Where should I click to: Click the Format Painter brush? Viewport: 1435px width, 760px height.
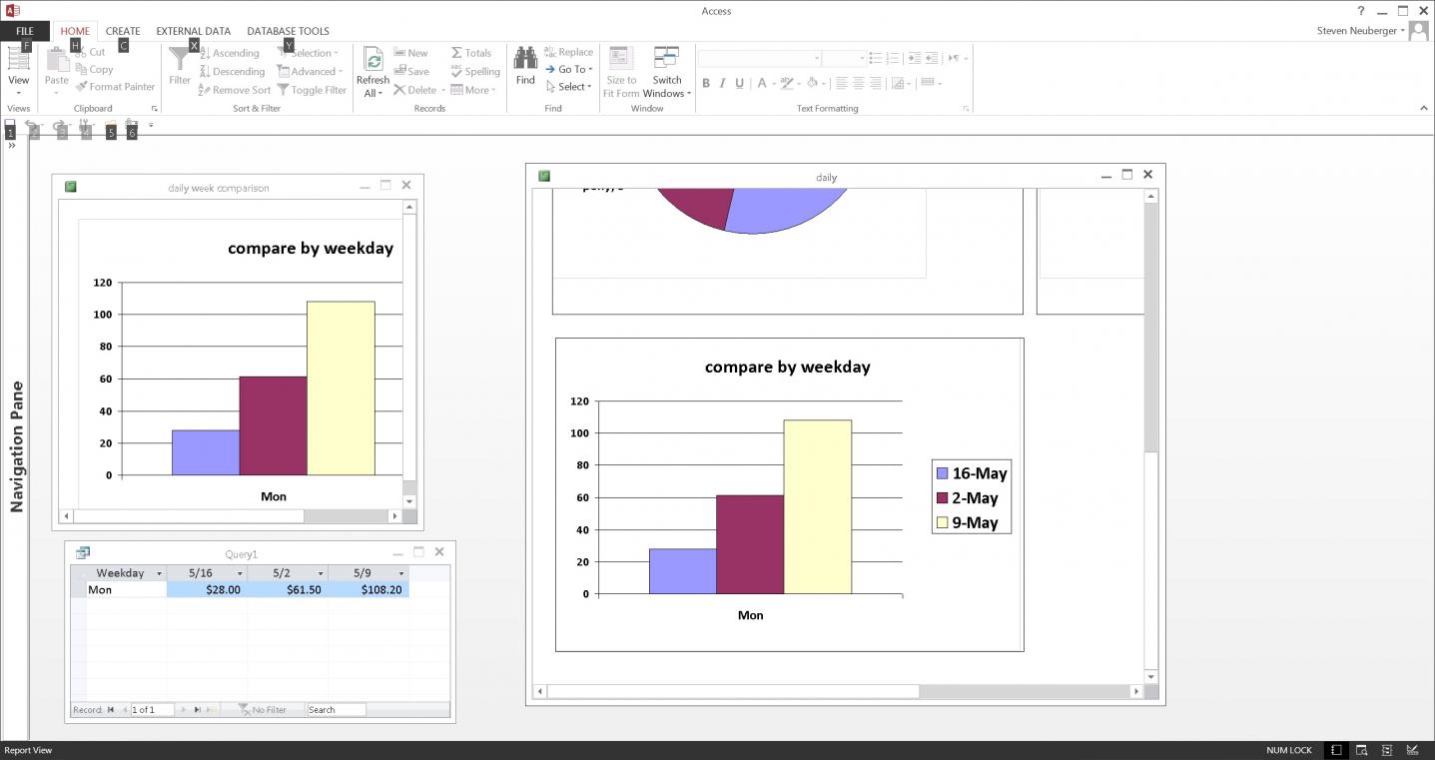[x=116, y=87]
